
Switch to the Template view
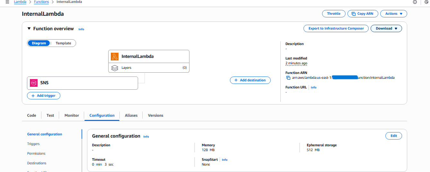click(63, 43)
